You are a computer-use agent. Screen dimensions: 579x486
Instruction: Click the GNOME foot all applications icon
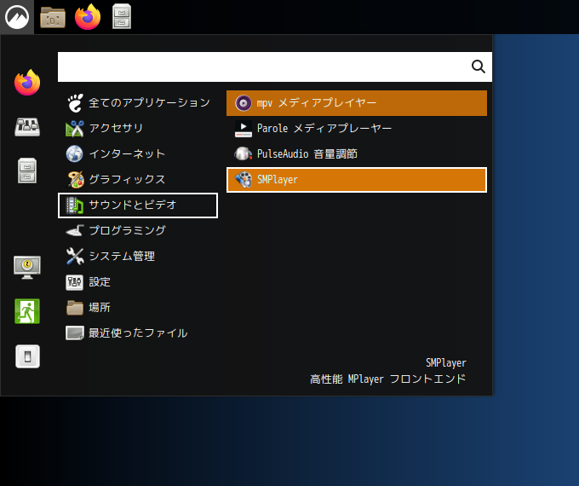pyautogui.click(x=75, y=103)
